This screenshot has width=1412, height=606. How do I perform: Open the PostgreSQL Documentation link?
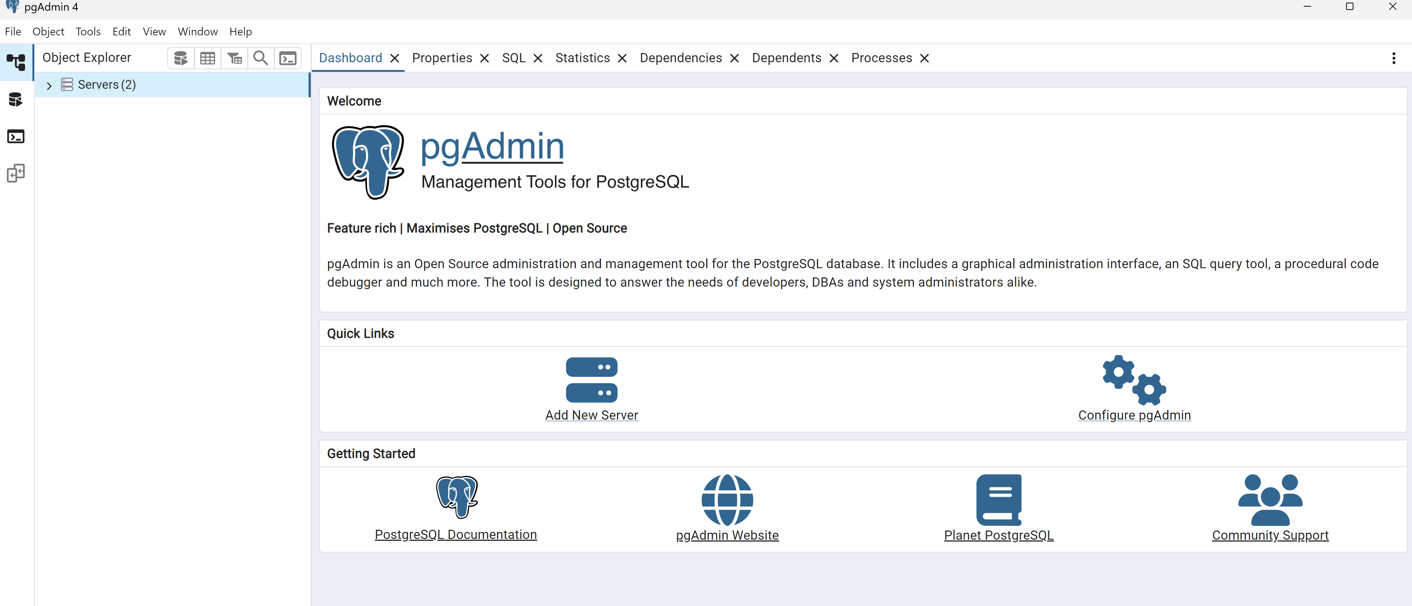coord(455,535)
